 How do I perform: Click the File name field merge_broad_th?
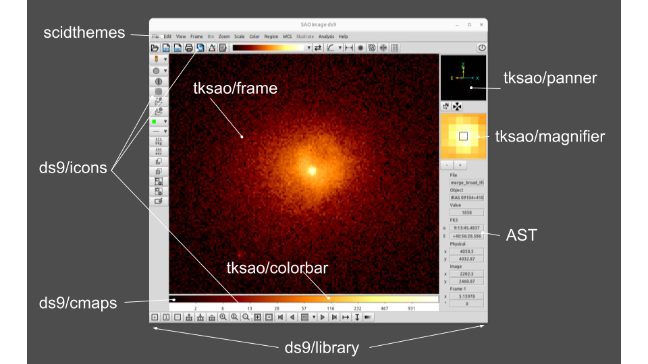click(x=466, y=183)
